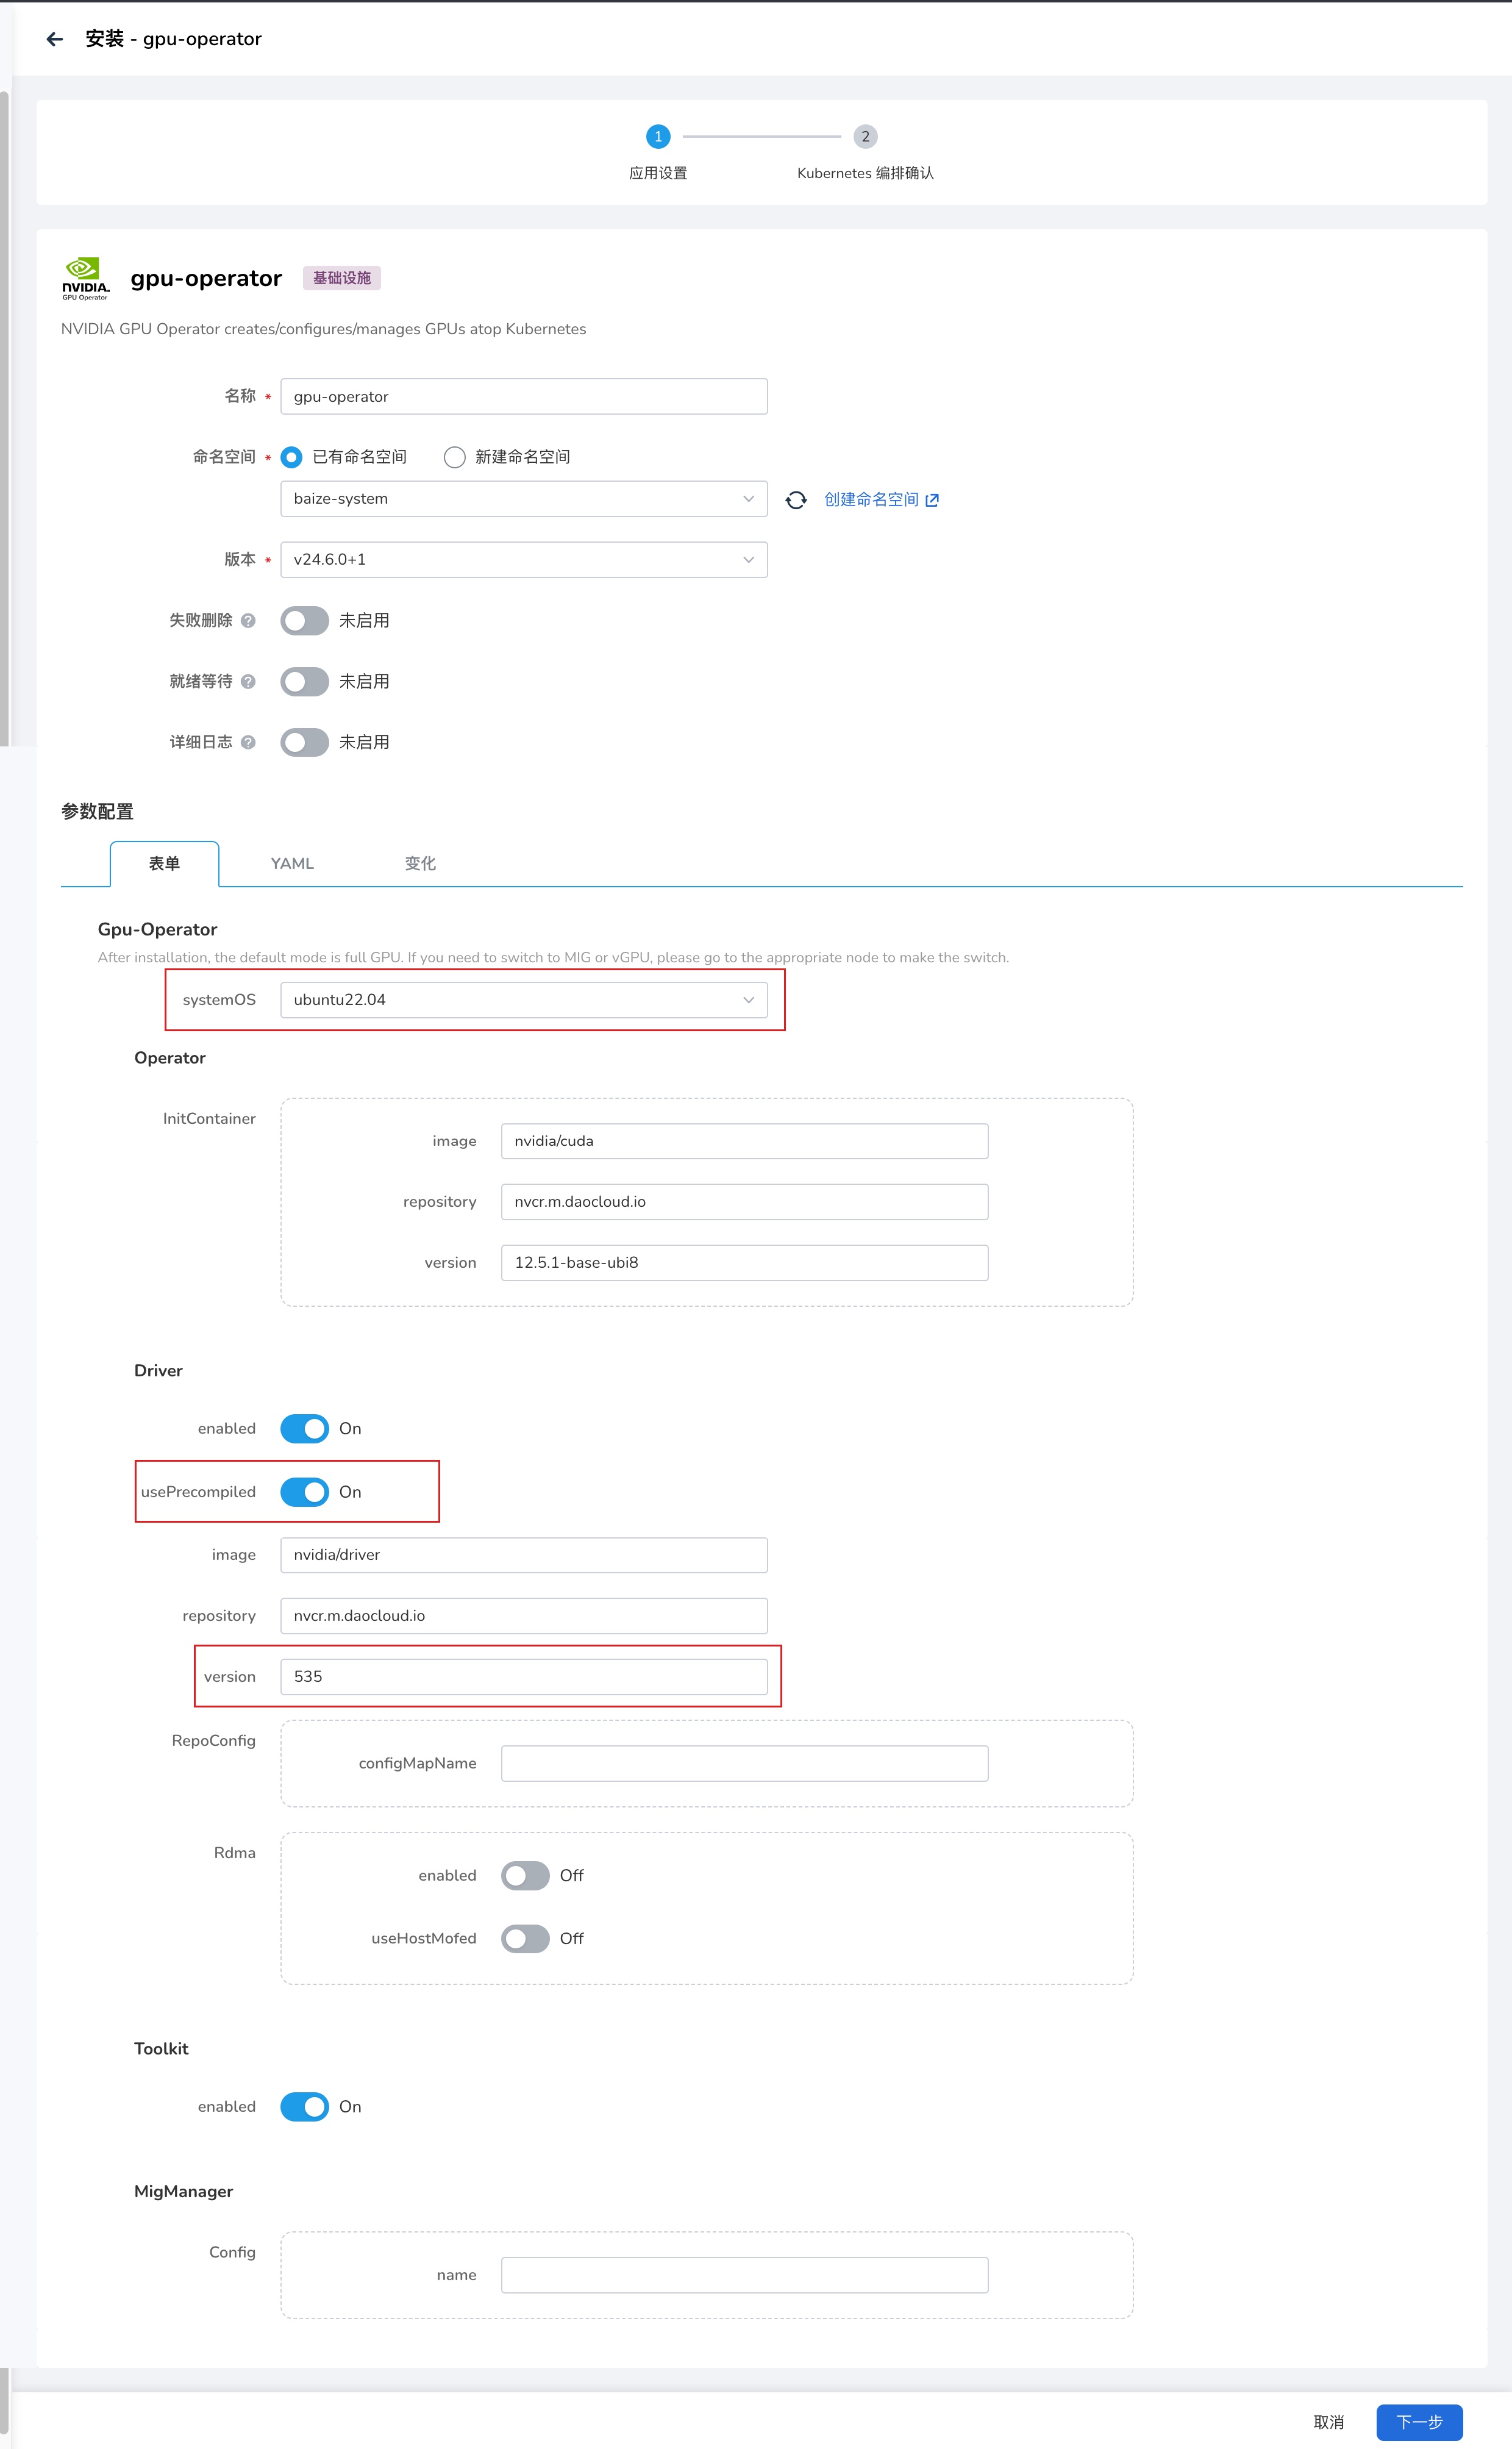Click the namespace refresh icon
The height and width of the screenshot is (2449, 1512).
point(796,500)
